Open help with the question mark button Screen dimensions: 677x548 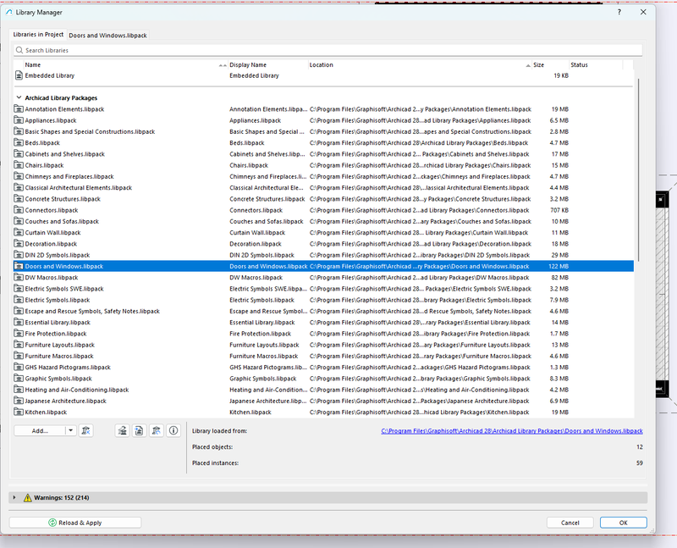coord(619,12)
